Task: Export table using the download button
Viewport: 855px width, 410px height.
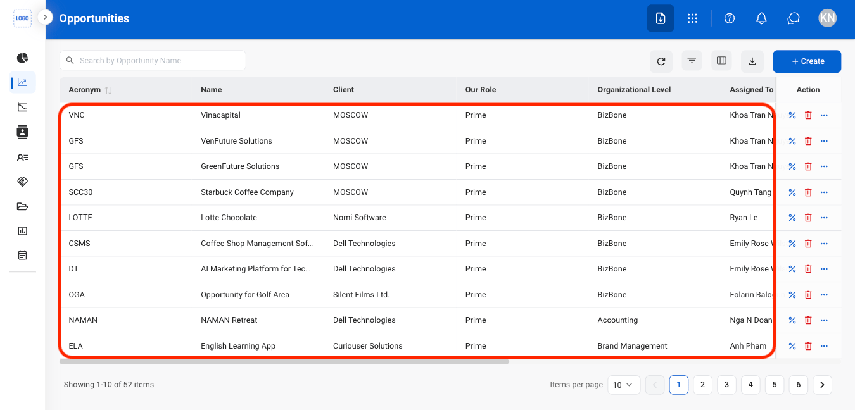Action: pyautogui.click(x=752, y=61)
